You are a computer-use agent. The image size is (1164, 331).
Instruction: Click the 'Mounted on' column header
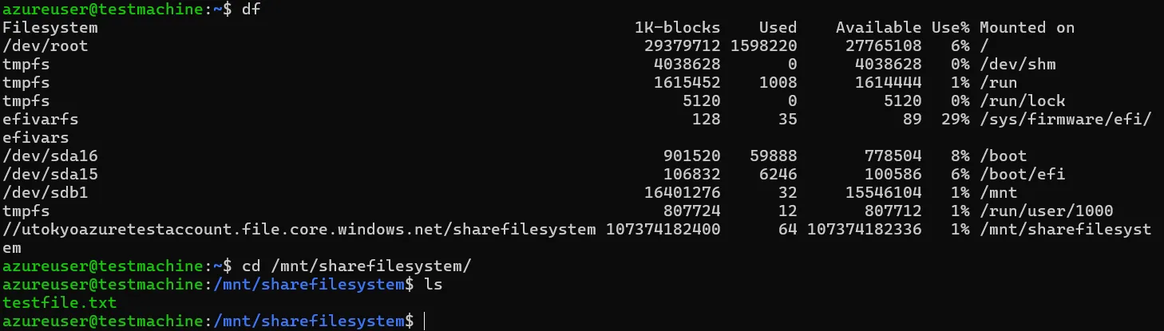click(x=1027, y=28)
